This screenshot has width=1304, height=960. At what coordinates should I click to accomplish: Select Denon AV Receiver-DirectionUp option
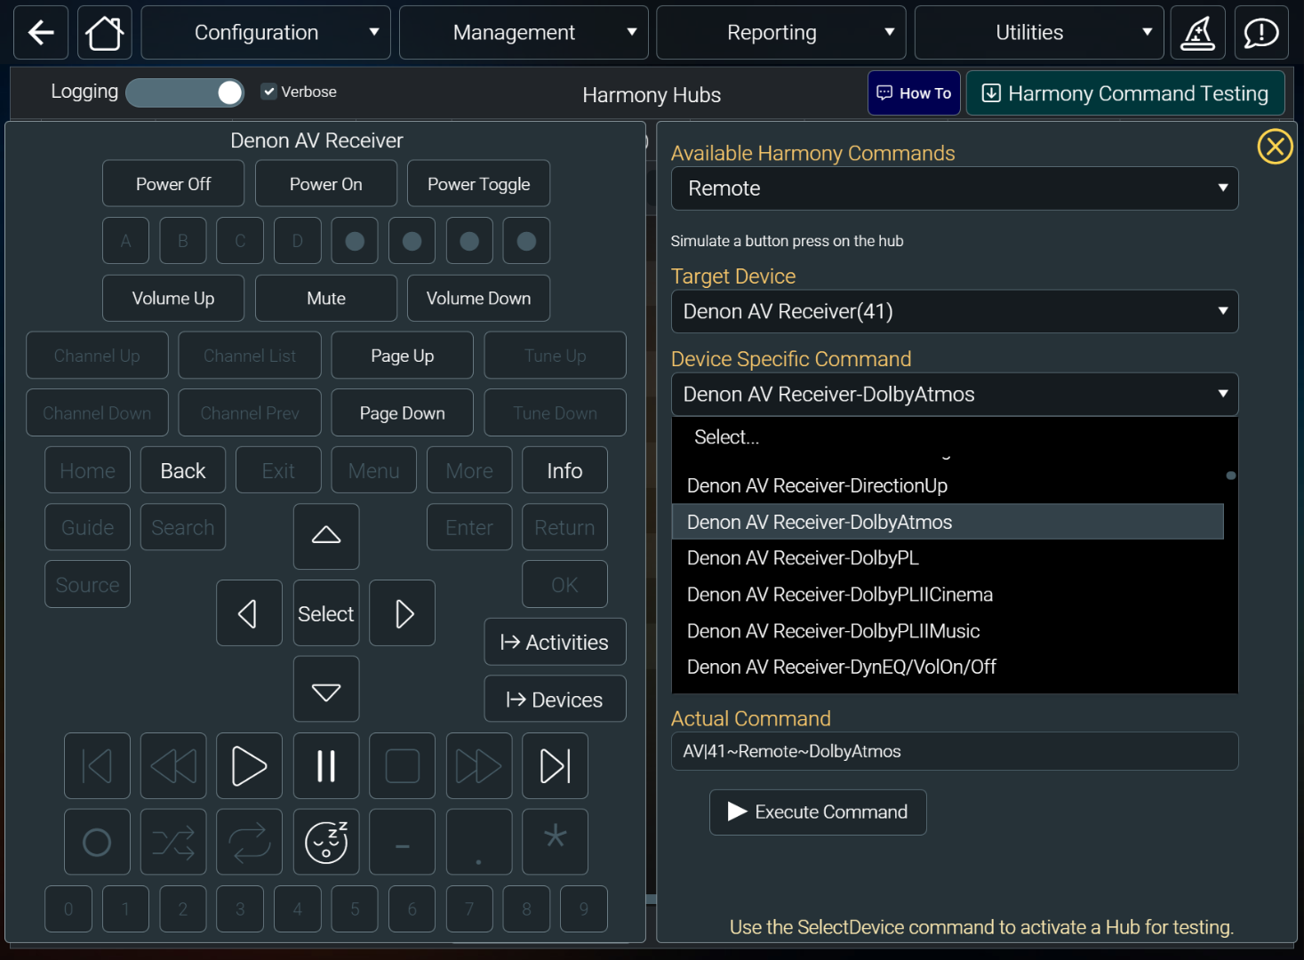click(x=948, y=485)
